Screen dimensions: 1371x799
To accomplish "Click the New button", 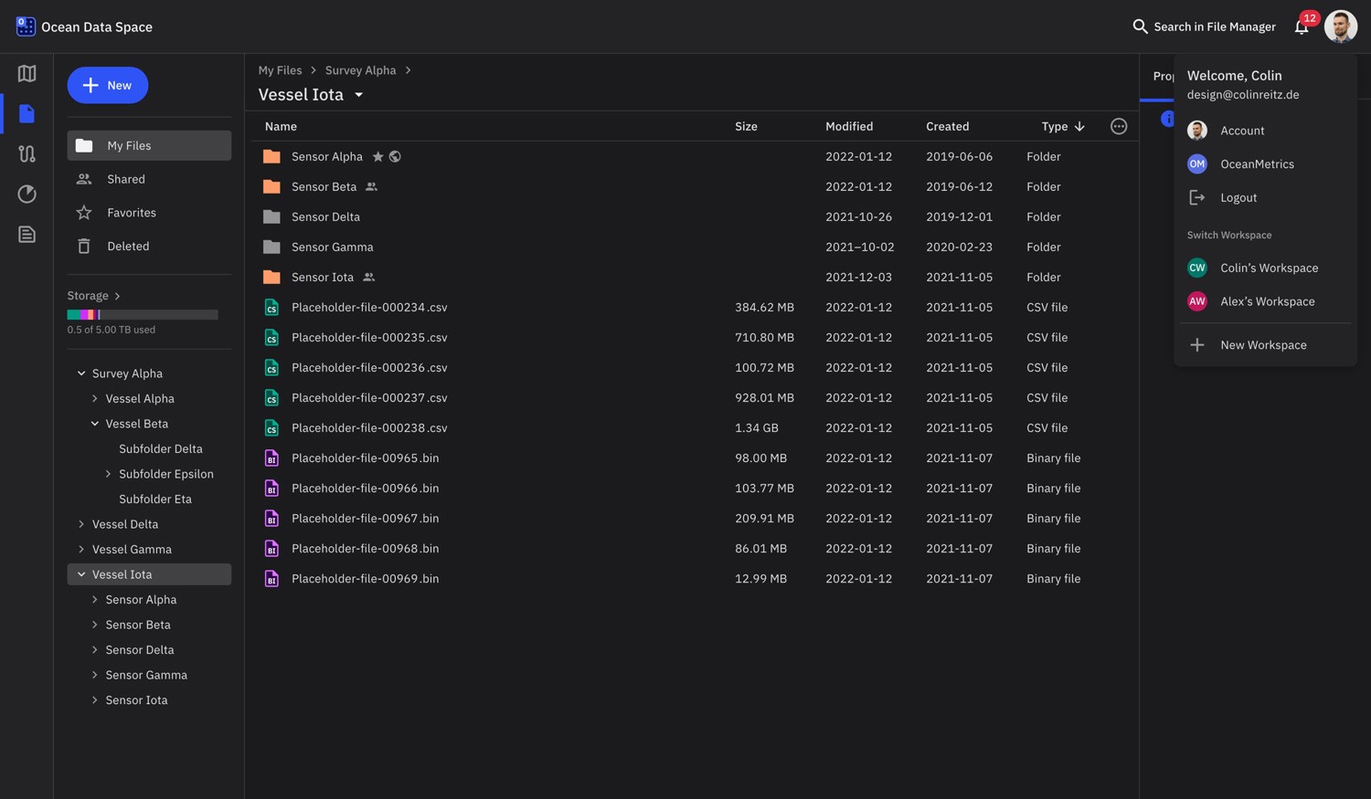I will (107, 85).
